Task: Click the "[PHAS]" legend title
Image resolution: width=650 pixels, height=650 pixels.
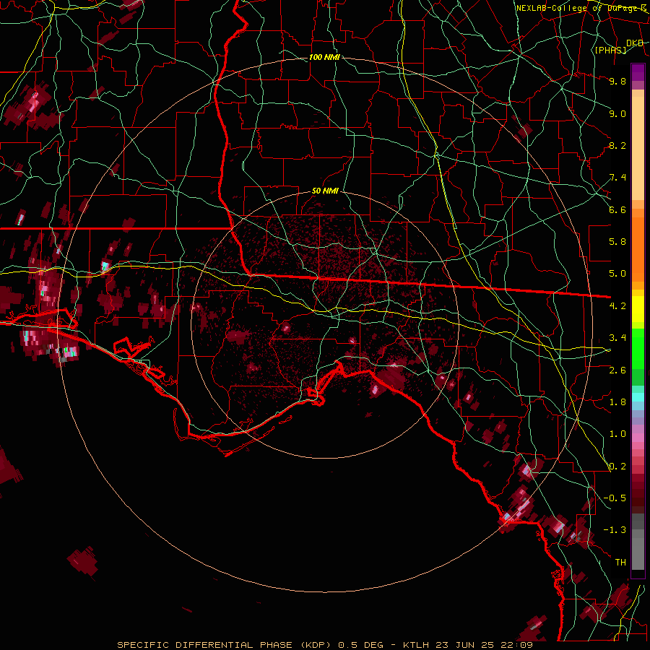Action: pyautogui.click(x=610, y=51)
